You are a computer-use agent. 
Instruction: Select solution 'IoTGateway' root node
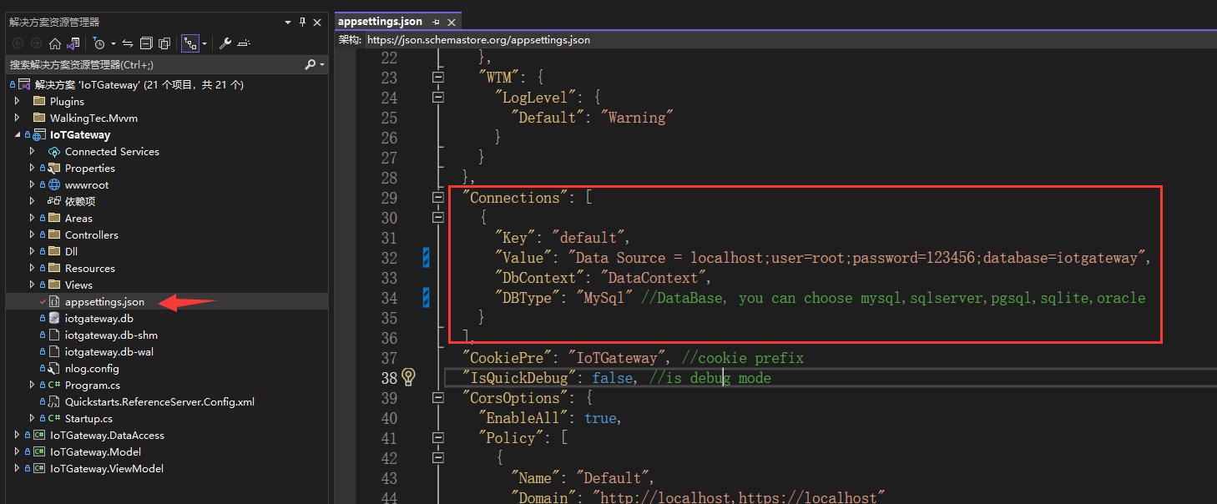click(x=139, y=84)
